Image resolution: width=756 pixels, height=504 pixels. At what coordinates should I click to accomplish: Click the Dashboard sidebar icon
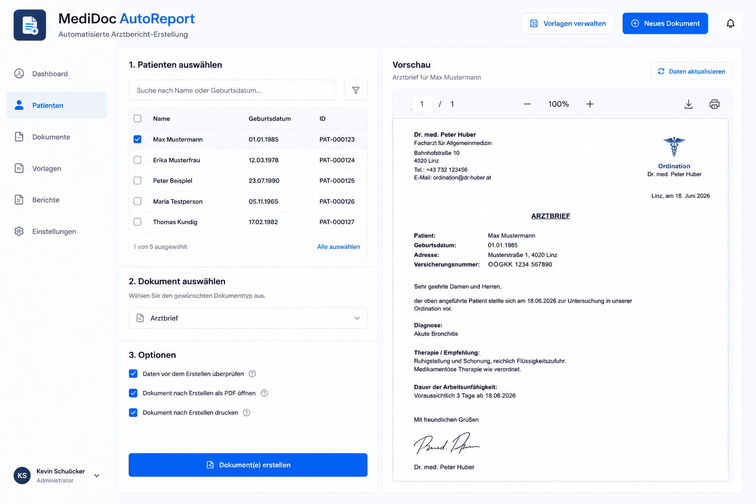[19, 73]
